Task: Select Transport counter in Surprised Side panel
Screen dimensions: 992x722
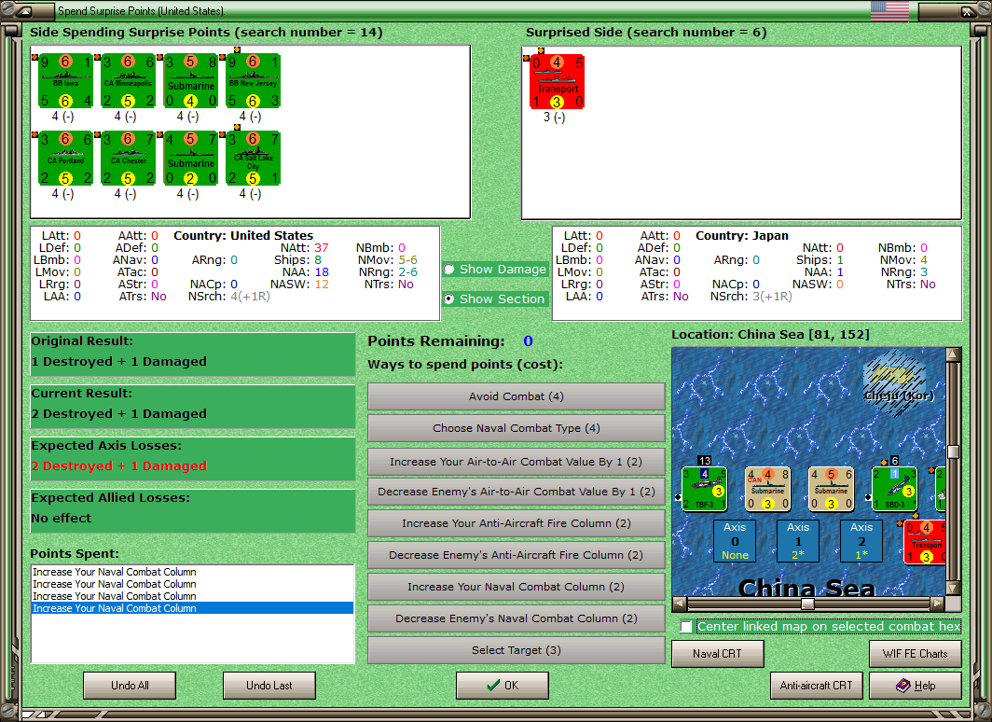Action: (557, 82)
